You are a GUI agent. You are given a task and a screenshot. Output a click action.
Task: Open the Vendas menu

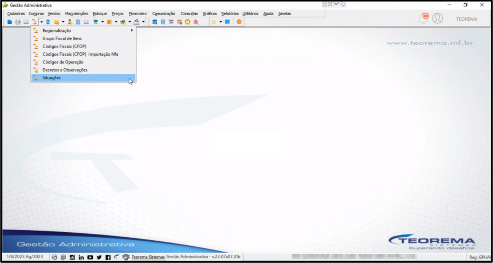[54, 14]
